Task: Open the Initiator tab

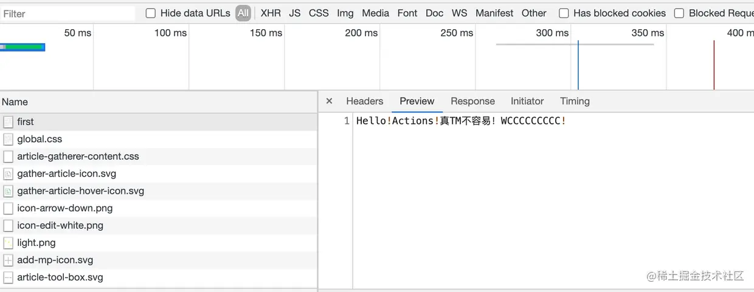Action: point(527,101)
